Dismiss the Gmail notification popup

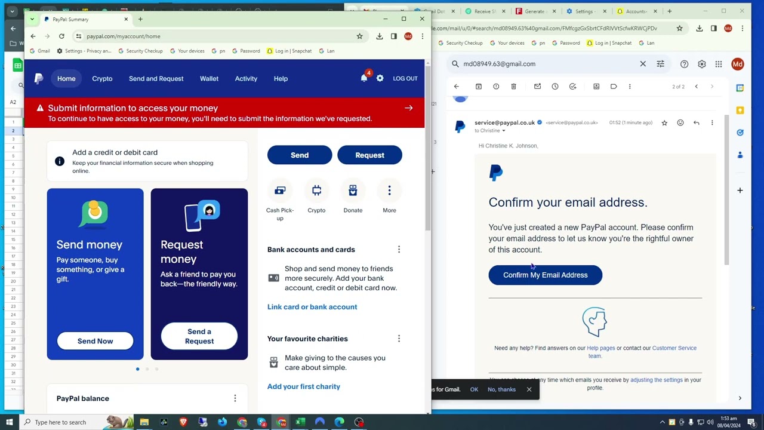tap(529, 389)
